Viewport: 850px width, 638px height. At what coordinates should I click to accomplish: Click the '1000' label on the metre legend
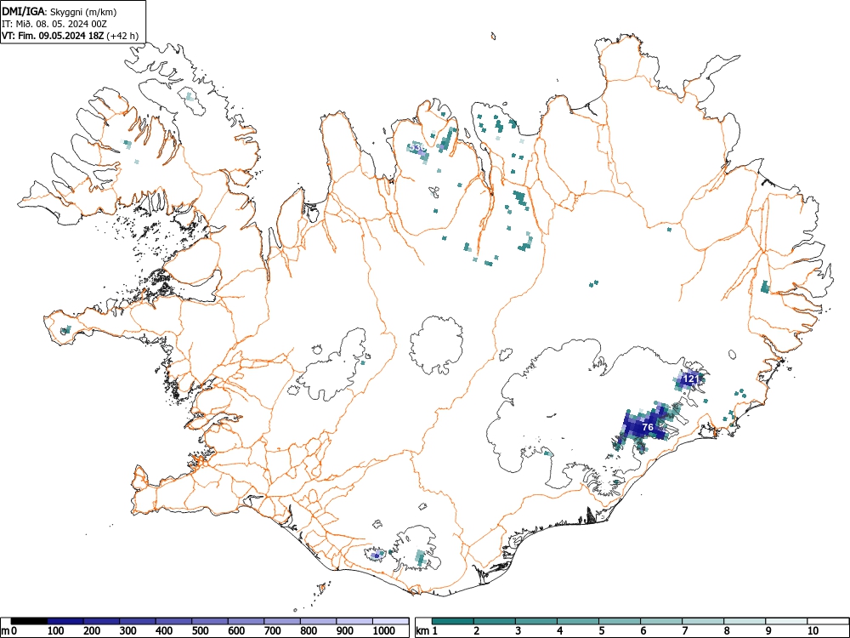tap(384, 631)
